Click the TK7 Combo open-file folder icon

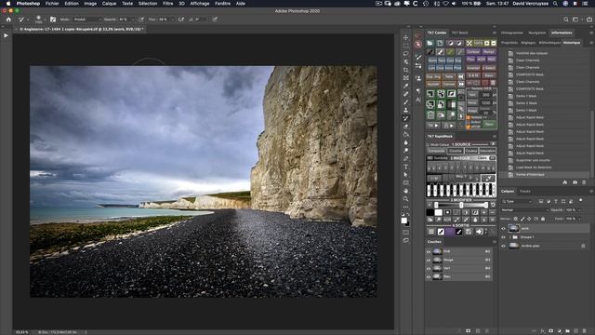coord(430,43)
